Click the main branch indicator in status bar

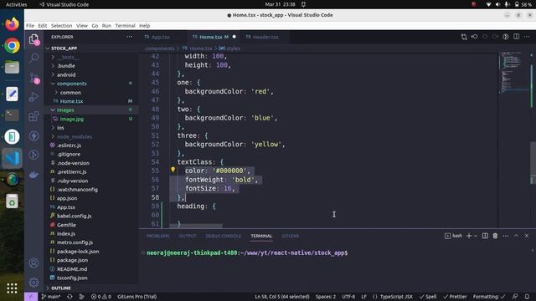(50, 297)
